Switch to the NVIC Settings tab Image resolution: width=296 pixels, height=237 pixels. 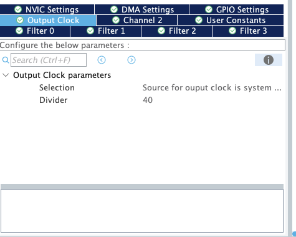pyautogui.click(x=47, y=9)
